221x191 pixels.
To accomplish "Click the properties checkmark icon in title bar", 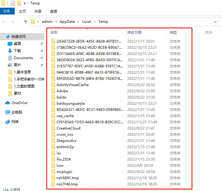I will tap(13, 3).
